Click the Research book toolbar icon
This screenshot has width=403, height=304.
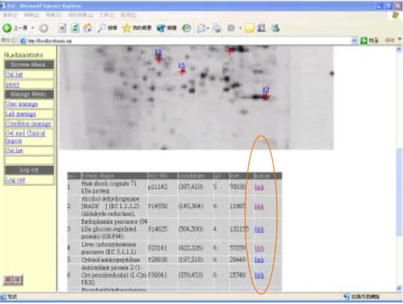pos(262,28)
